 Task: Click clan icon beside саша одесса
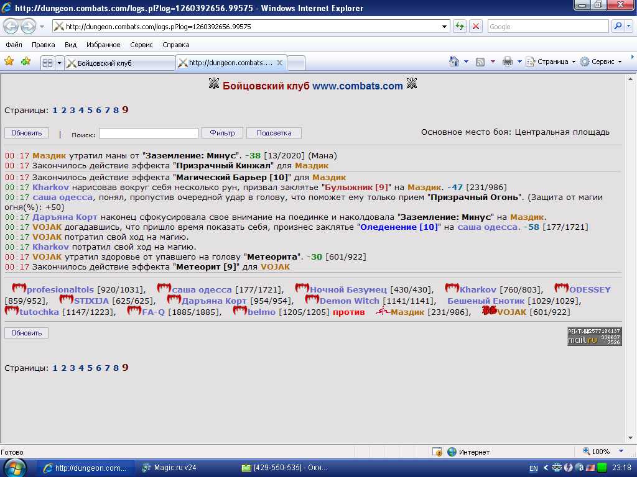click(164, 288)
